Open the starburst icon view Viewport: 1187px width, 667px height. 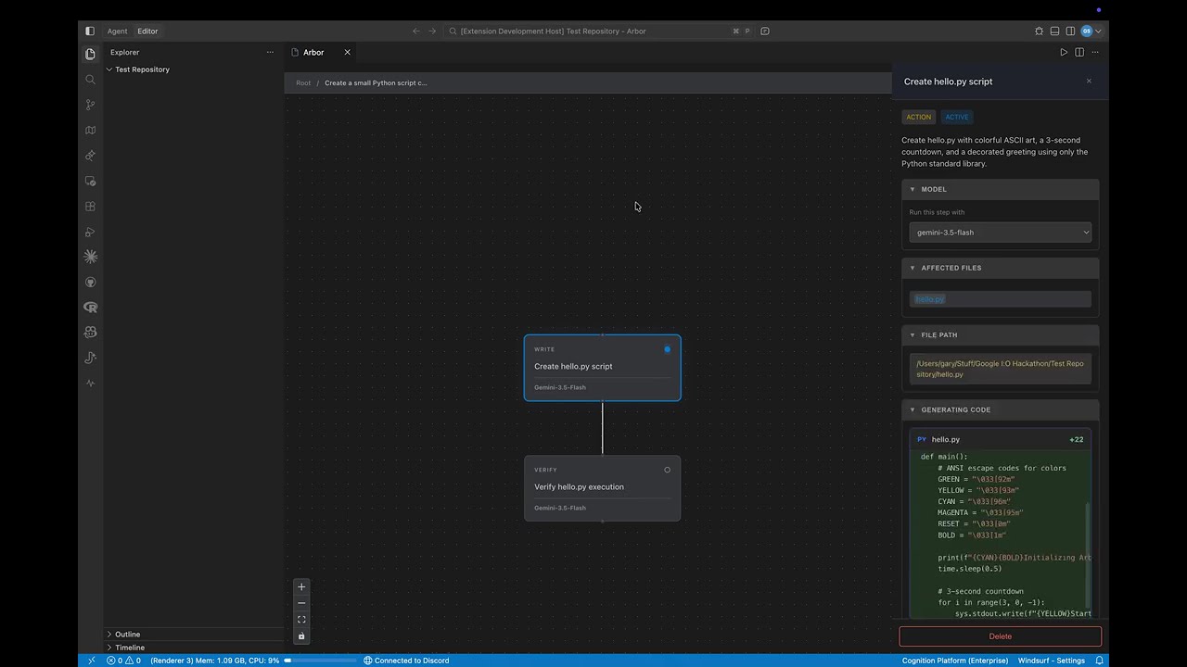click(x=90, y=257)
